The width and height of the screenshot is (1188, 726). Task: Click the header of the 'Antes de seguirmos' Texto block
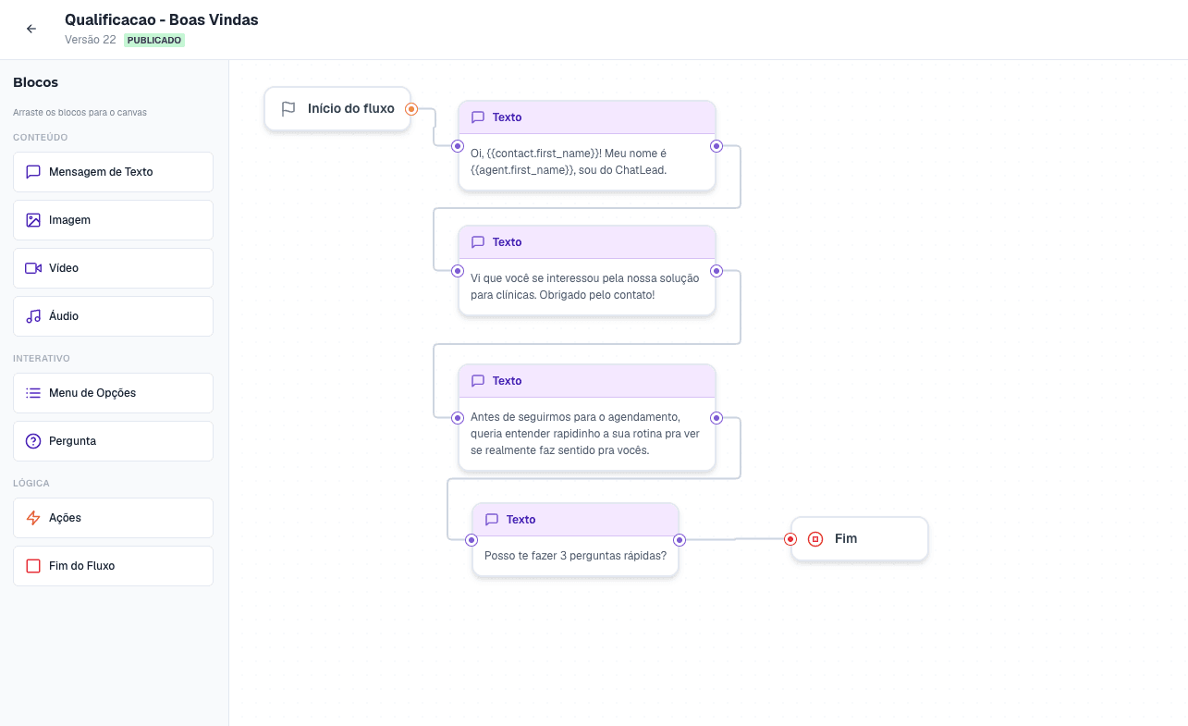[x=587, y=381]
